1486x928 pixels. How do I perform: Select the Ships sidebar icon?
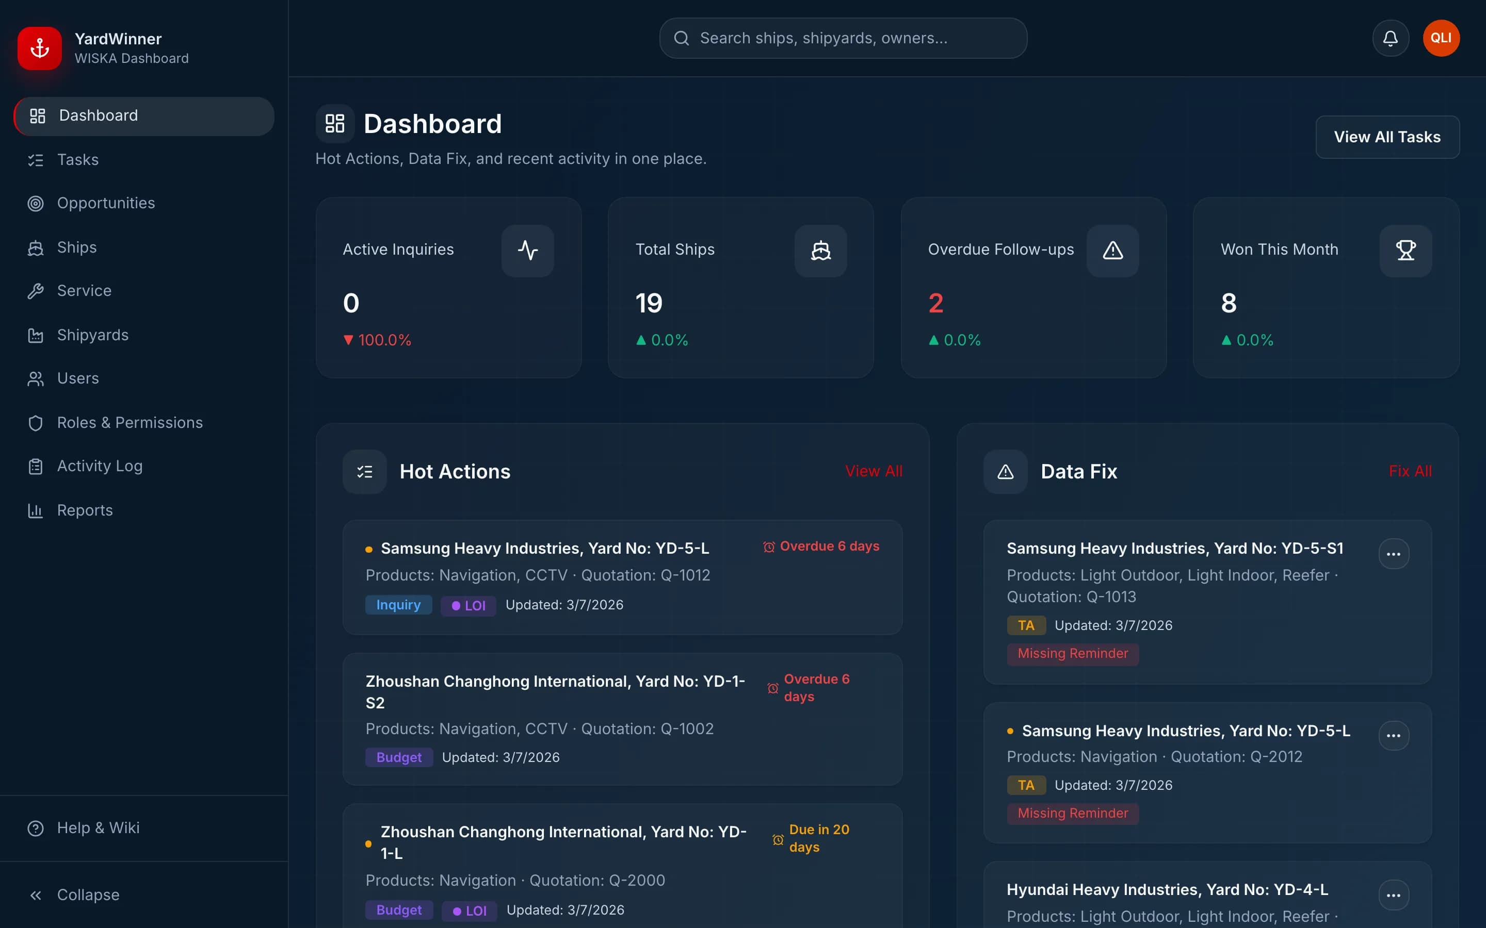[36, 247]
